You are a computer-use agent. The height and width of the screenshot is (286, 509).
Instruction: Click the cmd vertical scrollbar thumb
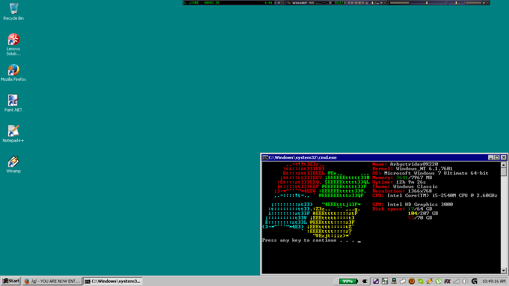click(x=504, y=172)
